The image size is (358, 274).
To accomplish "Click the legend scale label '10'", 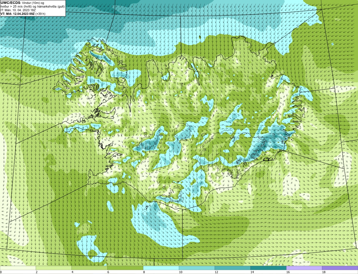I will [x=181, y=272].
